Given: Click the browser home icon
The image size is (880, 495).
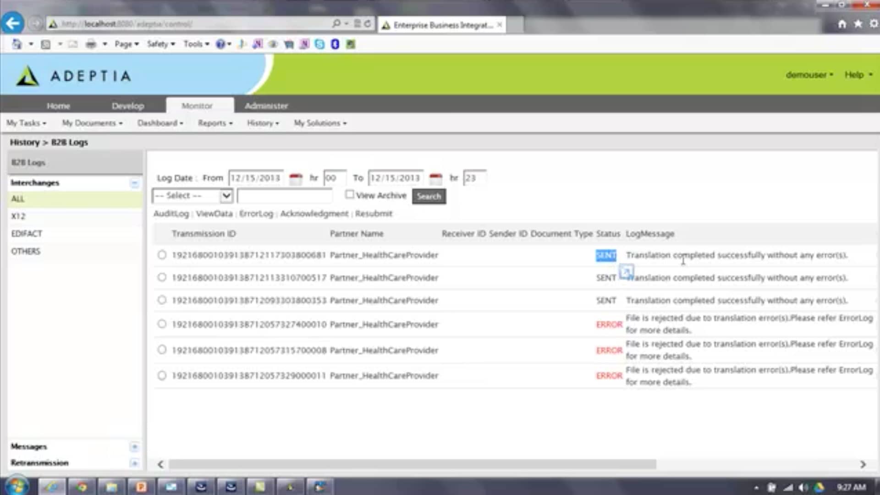Looking at the screenshot, I should 842,24.
